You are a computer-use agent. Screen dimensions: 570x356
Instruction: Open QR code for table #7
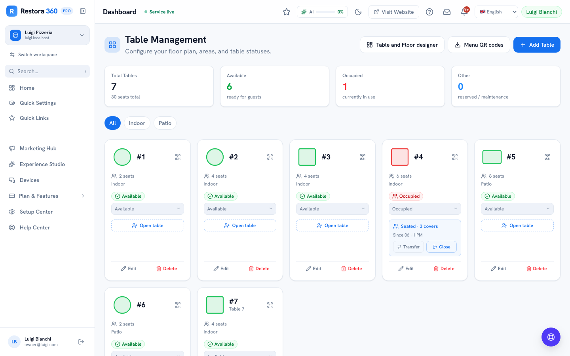pyautogui.click(x=270, y=305)
